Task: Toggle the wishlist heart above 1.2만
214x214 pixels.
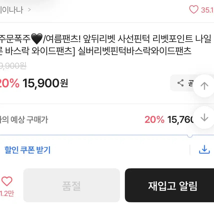Action: (7, 181)
